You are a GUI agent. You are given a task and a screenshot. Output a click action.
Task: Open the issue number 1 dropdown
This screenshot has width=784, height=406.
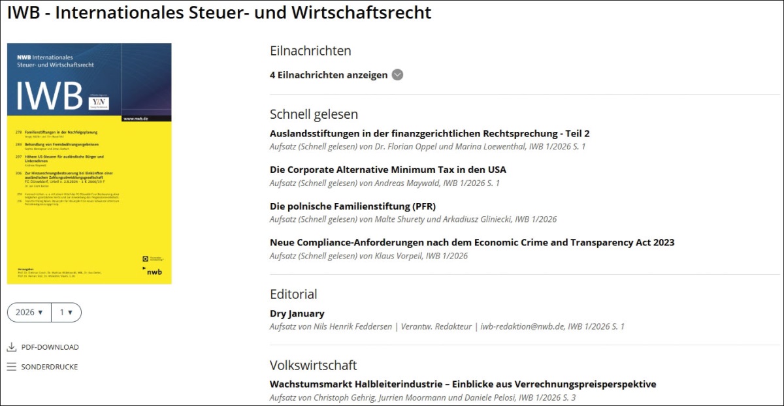(x=66, y=313)
